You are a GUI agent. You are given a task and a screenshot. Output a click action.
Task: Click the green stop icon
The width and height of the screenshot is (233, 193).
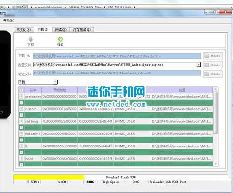(61, 39)
